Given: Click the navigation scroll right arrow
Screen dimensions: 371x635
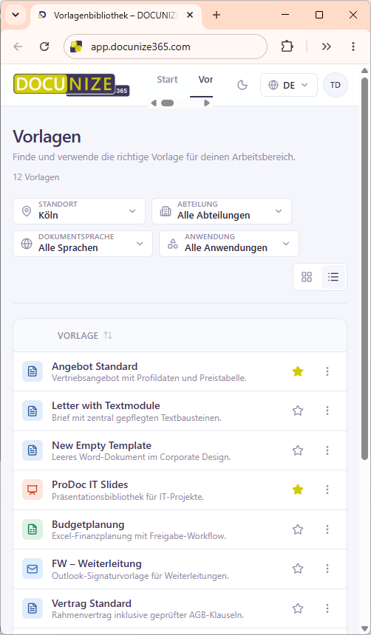Looking at the screenshot, I should tap(207, 103).
